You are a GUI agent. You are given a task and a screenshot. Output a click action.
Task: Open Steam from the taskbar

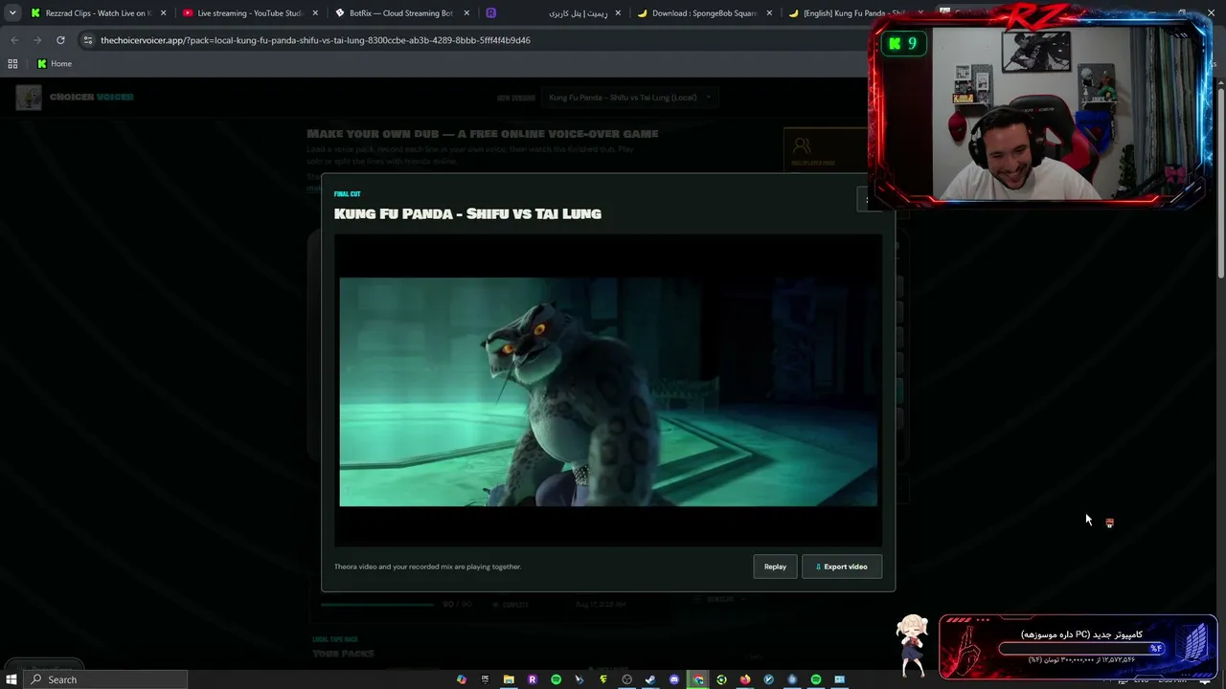pyautogui.click(x=650, y=679)
